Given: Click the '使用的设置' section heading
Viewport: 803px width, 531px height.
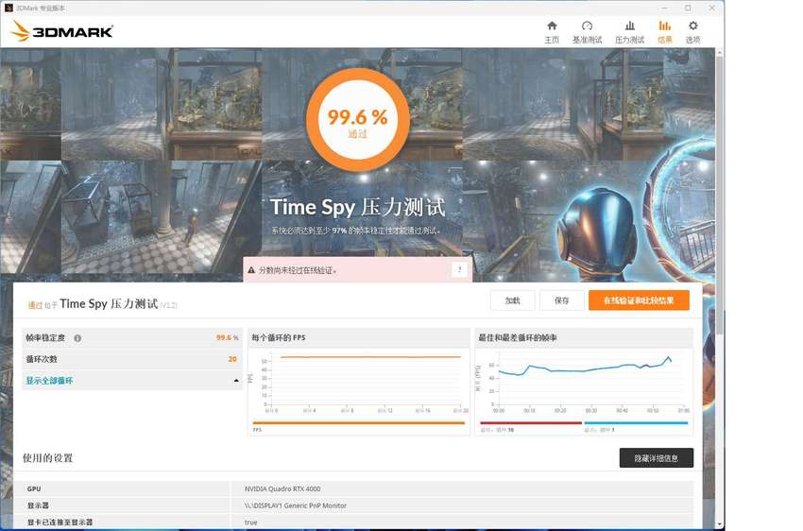Looking at the screenshot, I should 47,458.
